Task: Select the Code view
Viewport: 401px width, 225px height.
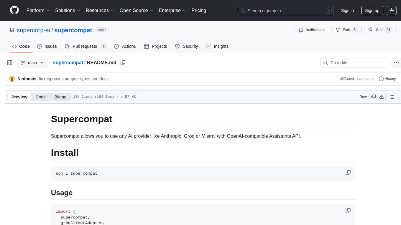Action: [x=41, y=97]
